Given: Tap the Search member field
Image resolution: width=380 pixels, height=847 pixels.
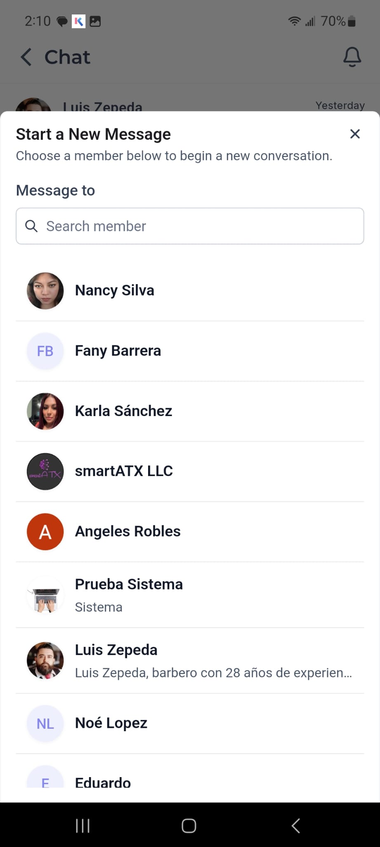Looking at the screenshot, I should click(198, 226).
